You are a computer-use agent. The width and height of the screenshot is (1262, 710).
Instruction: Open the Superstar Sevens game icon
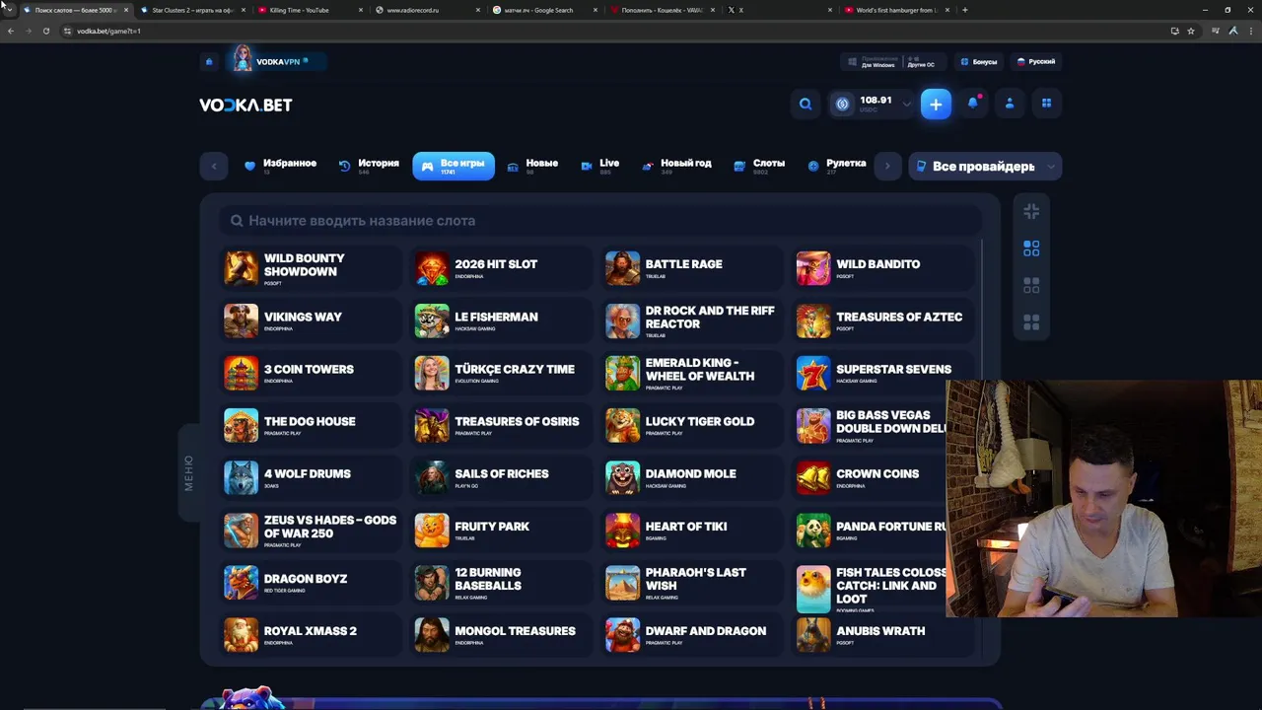point(813,373)
